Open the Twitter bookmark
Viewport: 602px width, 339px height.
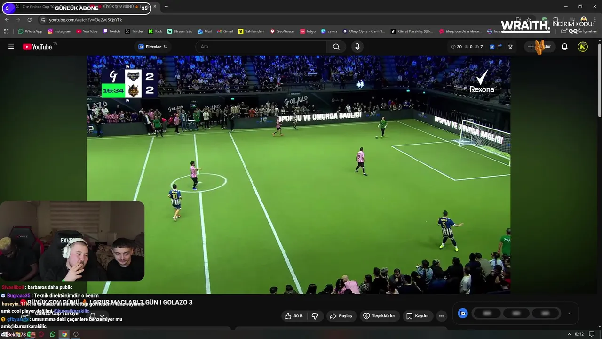pyautogui.click(x=134, y=32)
